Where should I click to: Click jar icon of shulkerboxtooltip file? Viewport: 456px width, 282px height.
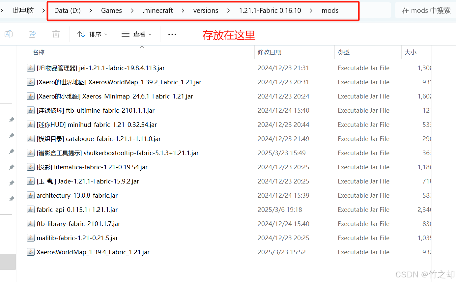[x=30, y=153]
